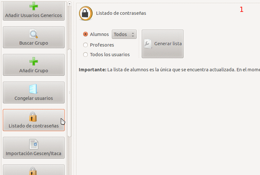This screenshot has width=260, height=175.
Task: Click the green plus icon of Añadir Usuarios Genericos
Action: point(34,6)
